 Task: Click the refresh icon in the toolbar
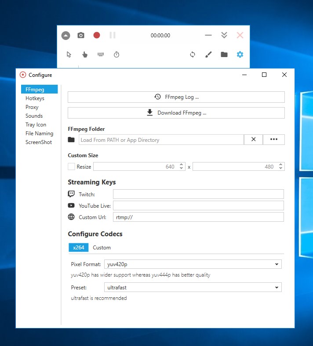(193, 54)
